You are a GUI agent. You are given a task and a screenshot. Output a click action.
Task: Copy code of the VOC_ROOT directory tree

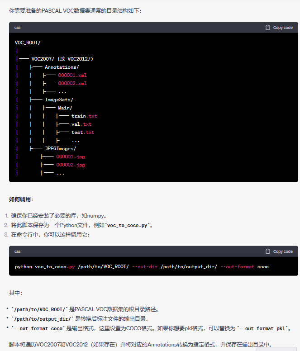point(279,28)
